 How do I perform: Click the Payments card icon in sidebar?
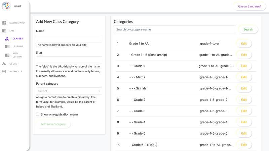point(4,71)
